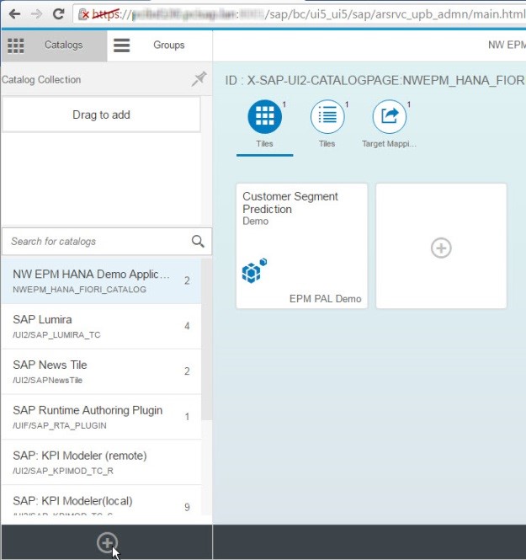Click the plus icon on empty tile
This screenshot has width=526, height=560.
441,248
